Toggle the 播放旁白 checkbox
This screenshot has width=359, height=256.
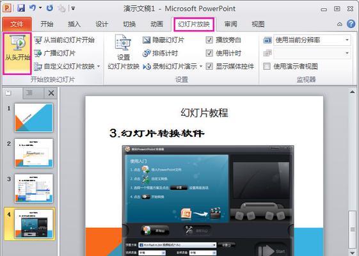point(209,40)
